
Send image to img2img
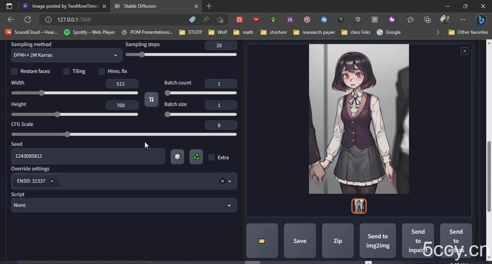click(378, 241)
